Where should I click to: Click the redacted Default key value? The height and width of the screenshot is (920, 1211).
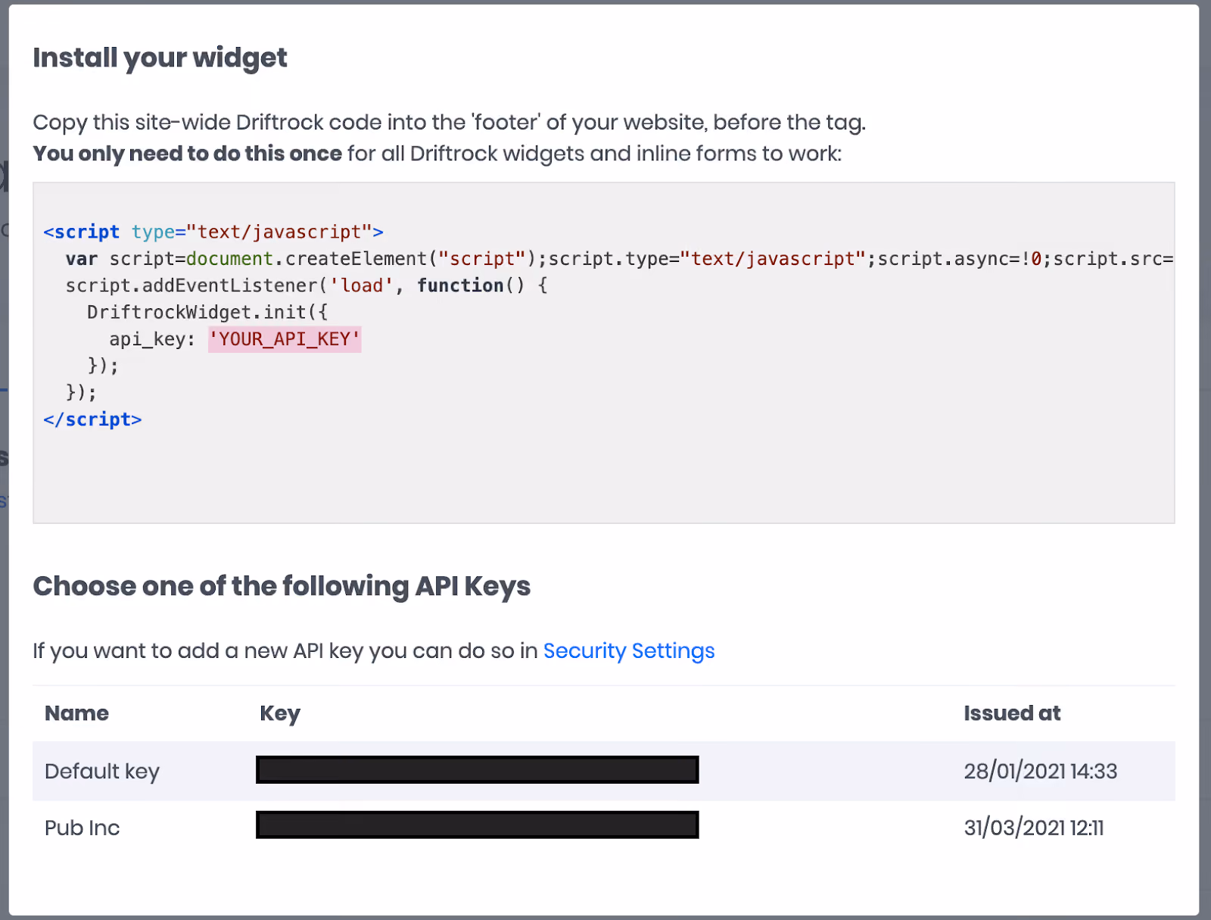coord(477,770)
